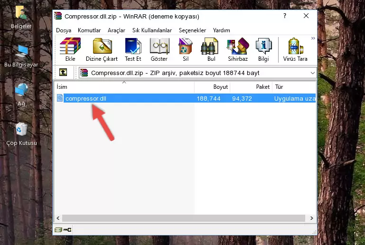This screenshot has width=365, height=245.
Task: Expand hidden toolbar items chevron
Action: point(313,38)
